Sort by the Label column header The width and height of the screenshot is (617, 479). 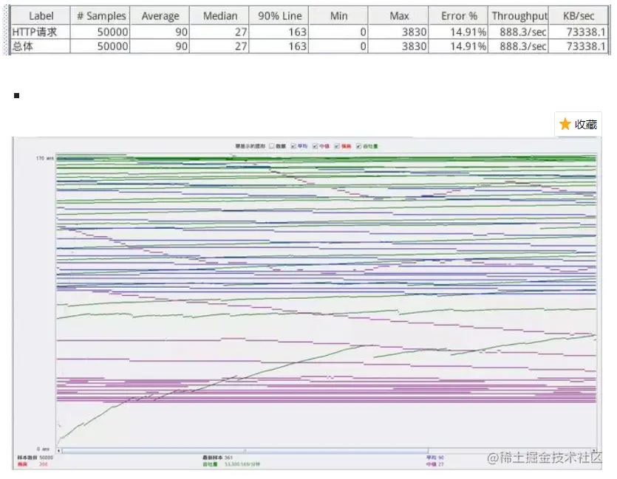[41, 15]
